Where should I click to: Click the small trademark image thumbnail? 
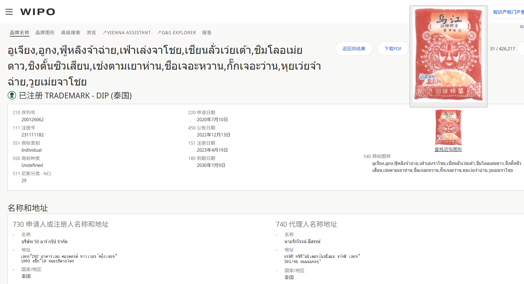tap(448, 127)
